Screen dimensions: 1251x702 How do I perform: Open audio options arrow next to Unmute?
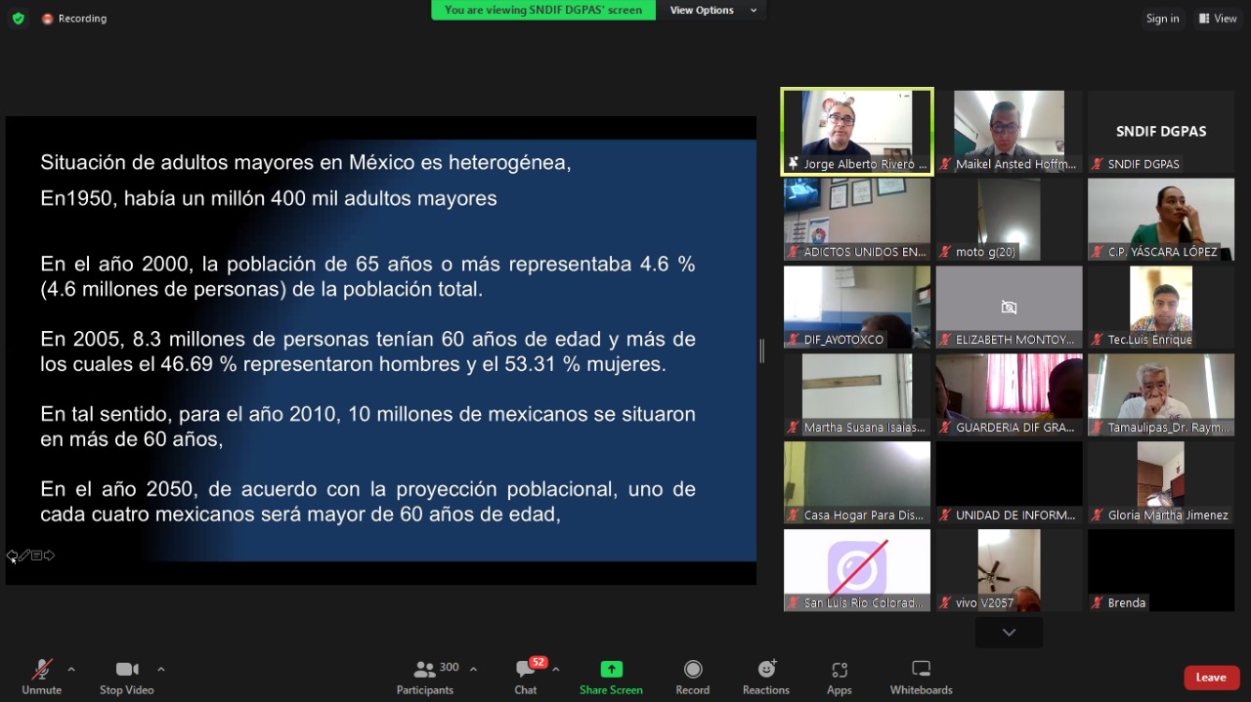click(x=71, y=669)
